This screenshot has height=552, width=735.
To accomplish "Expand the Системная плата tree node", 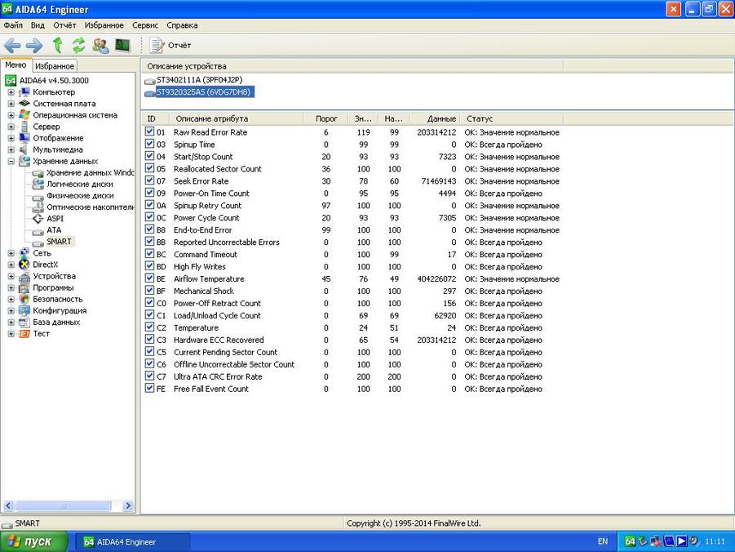I will pos(11,104).
